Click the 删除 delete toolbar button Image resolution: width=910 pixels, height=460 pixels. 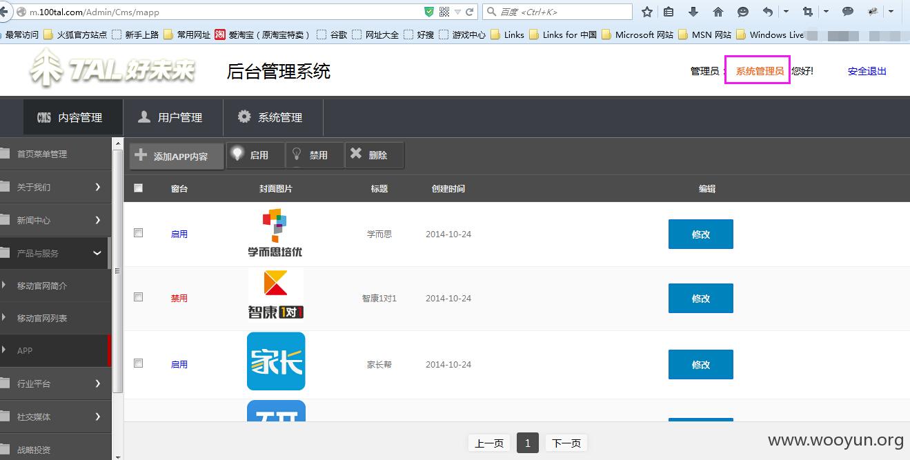point(375,155)
